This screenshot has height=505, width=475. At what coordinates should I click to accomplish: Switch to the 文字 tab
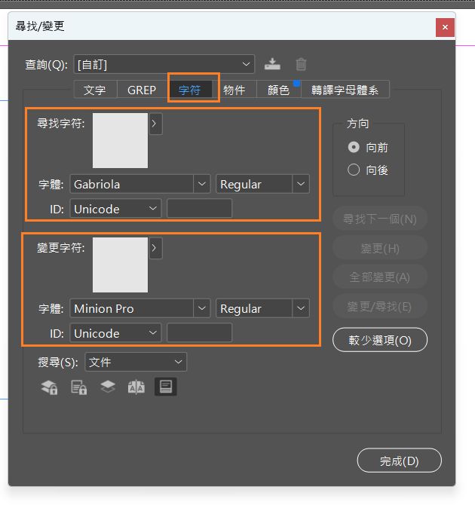(95, 90)
